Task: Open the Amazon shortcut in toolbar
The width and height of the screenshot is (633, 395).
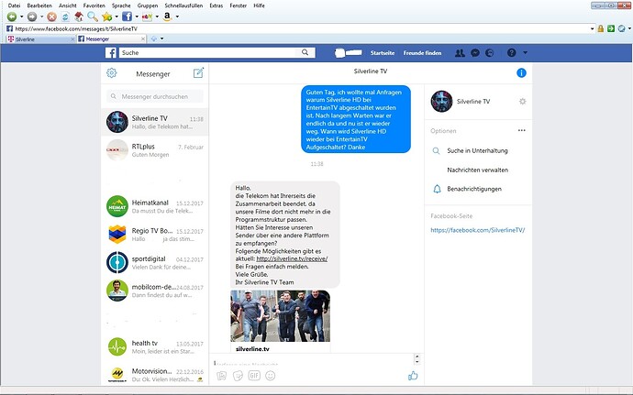Action: pos(167,16)
